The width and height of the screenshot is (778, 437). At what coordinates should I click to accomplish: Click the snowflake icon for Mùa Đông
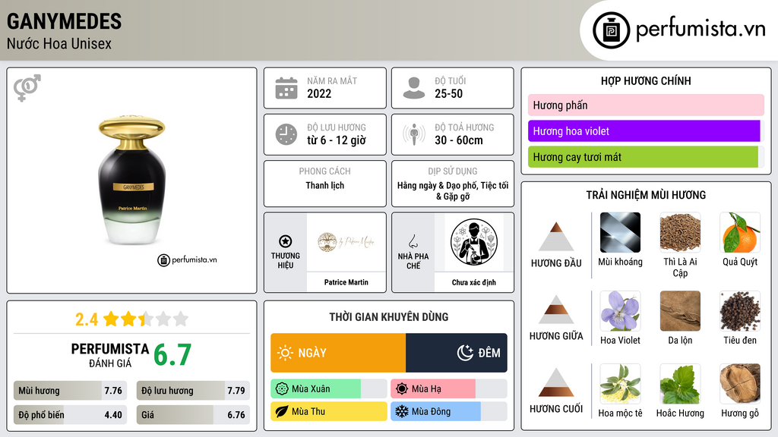(402, 411)
